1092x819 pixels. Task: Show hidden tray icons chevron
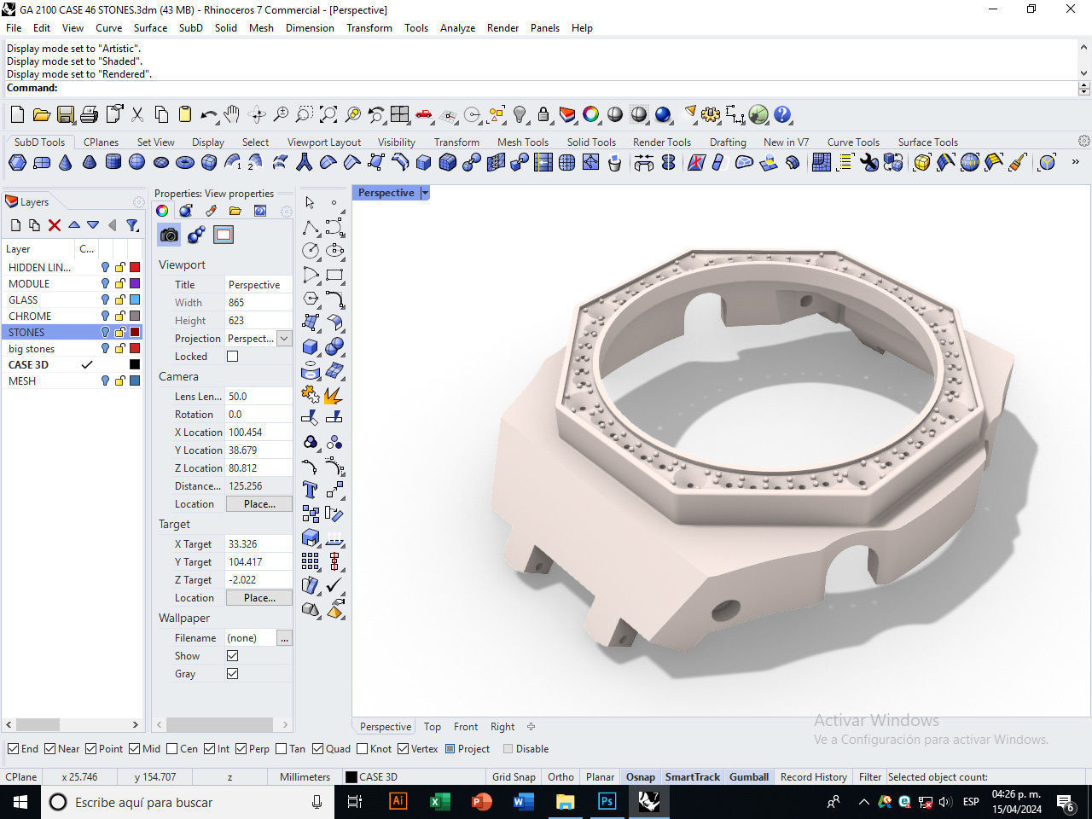pyautogui.click(x=863, y=802)
